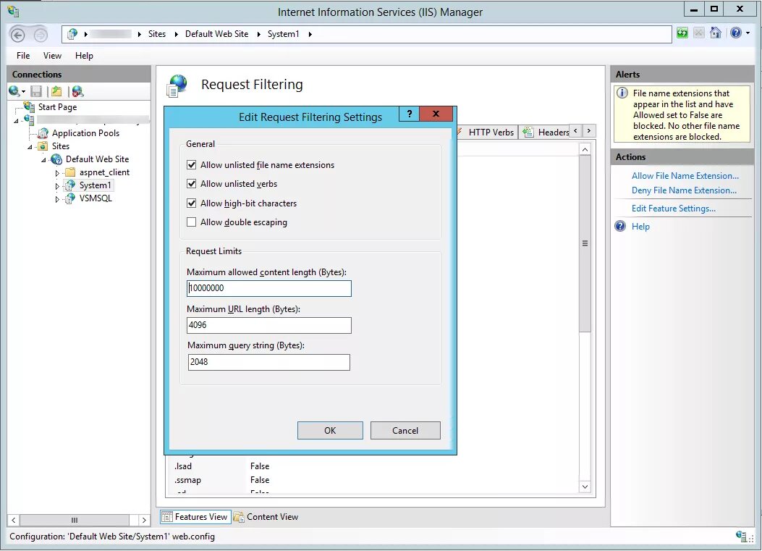Expand the VSMSQL node
The image size is (762, 551).
57,199
